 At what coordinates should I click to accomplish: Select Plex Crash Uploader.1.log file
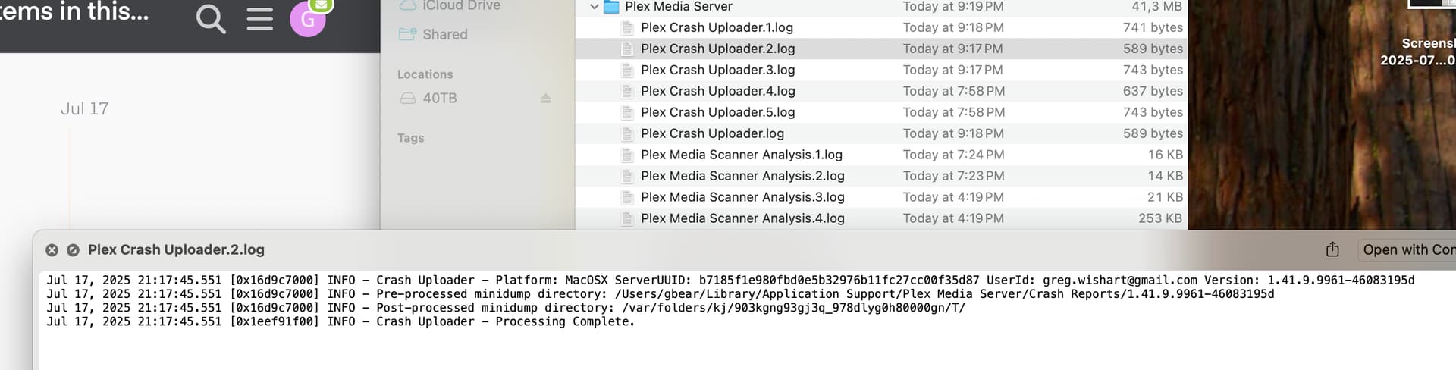(717, 27)
